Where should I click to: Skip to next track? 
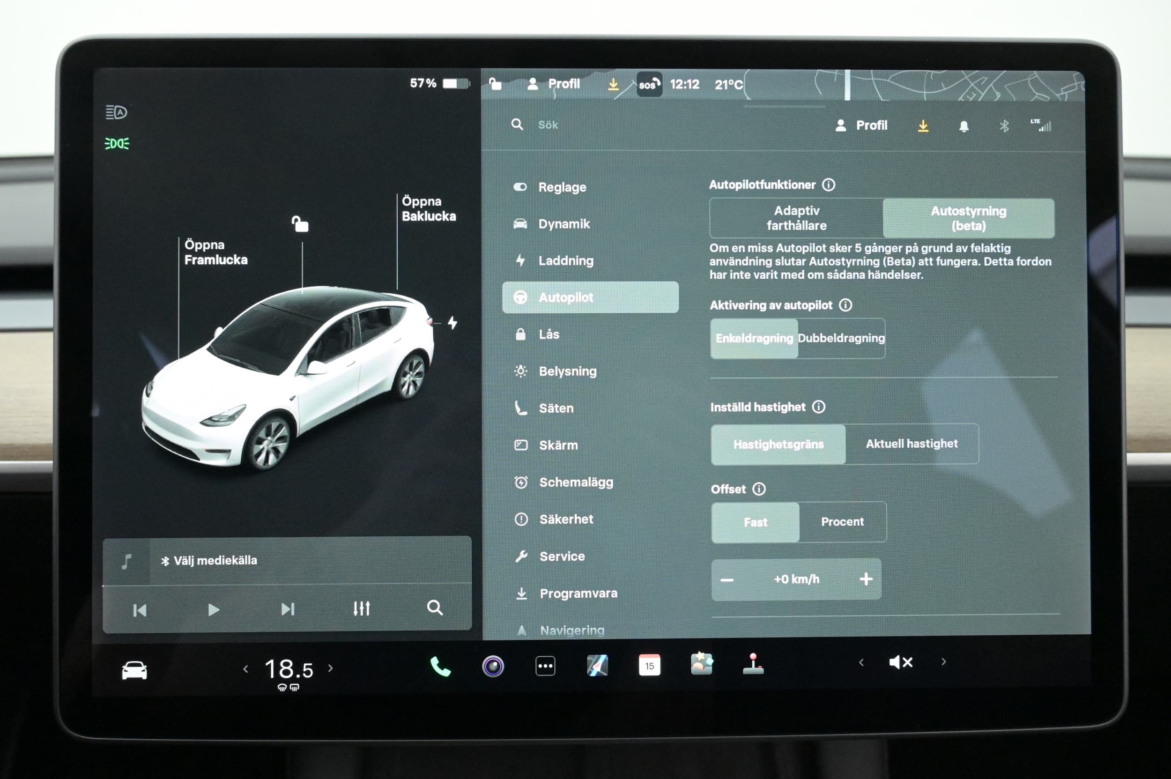[x=288, y=609]
